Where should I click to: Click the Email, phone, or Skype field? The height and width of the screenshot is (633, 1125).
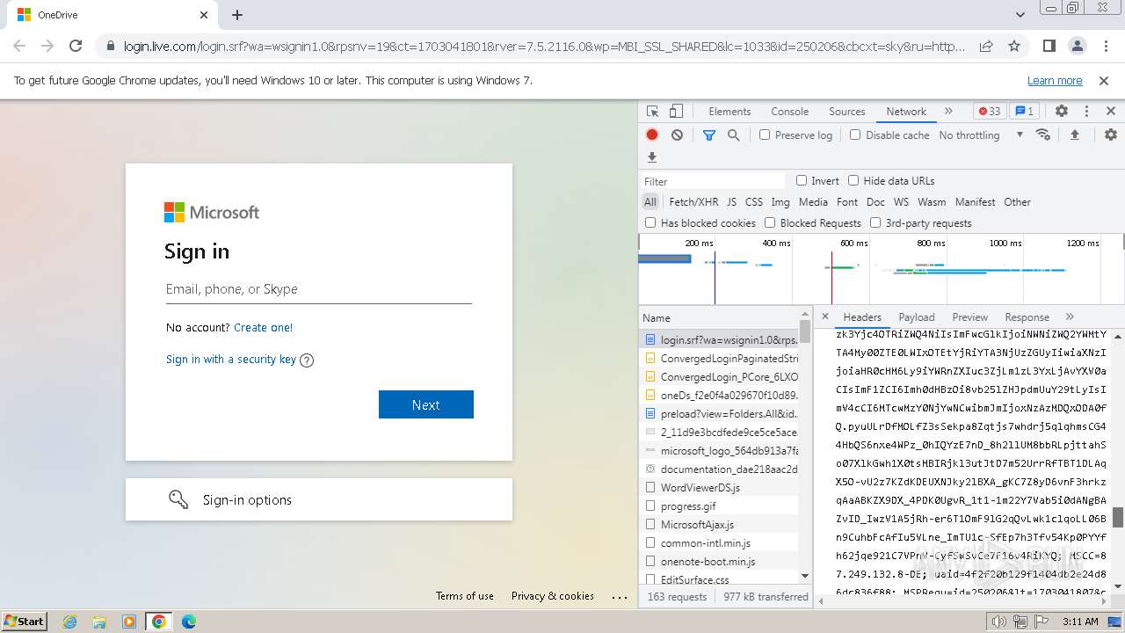pos(319,289)
